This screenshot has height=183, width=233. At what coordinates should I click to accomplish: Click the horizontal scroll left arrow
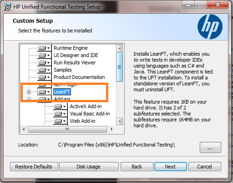pyautogui.click(x=24, y=130)
